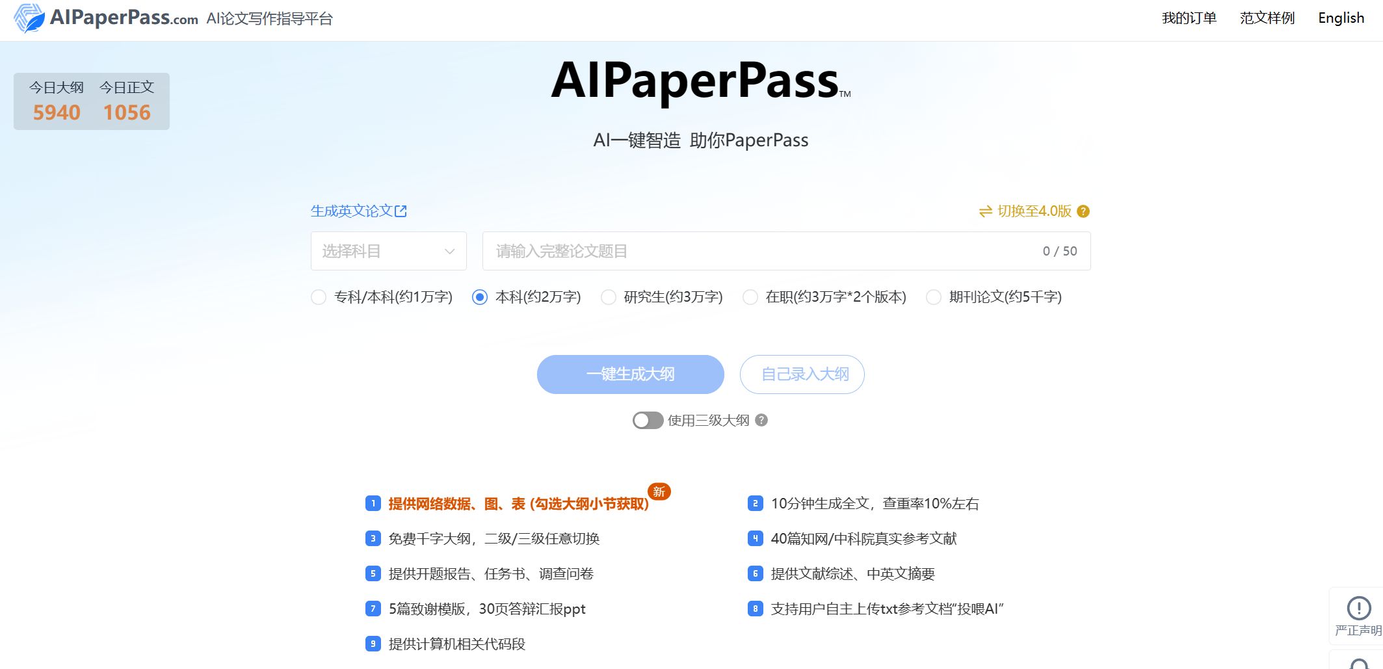Viewport: 1383px width, 669px height.
Task: Click text 提供计算机相关代码段
Action: pyautogui.click(x=457, y=644)
